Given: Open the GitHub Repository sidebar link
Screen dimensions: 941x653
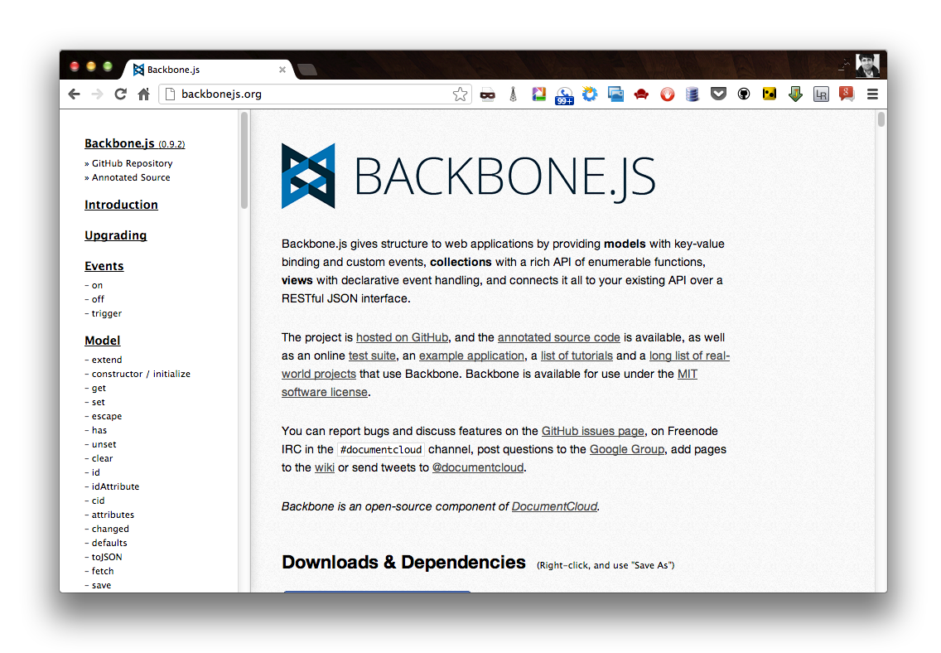Looking at the screenshot, I should click(x=132, y=163).
